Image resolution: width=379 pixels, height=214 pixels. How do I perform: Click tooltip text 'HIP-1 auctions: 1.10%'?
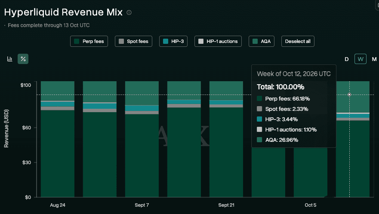point(291,130)
